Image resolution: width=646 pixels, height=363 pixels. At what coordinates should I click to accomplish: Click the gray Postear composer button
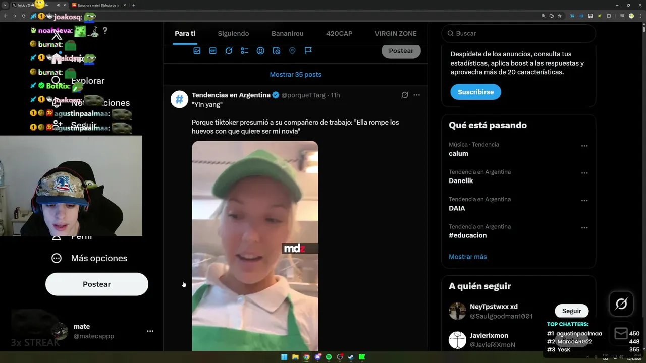(x=401, y=51)
